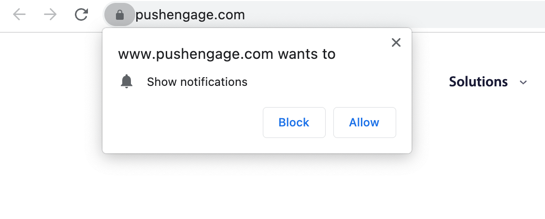The width and height of the screenshot is (545, 219).
Task: Allow notifications from www.pushengage.com
Action: coord(364,123)
